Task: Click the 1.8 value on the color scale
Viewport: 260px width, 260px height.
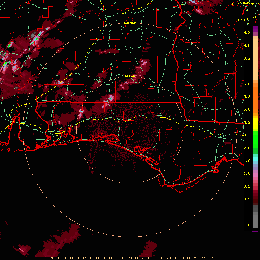Action: [247, 161]
